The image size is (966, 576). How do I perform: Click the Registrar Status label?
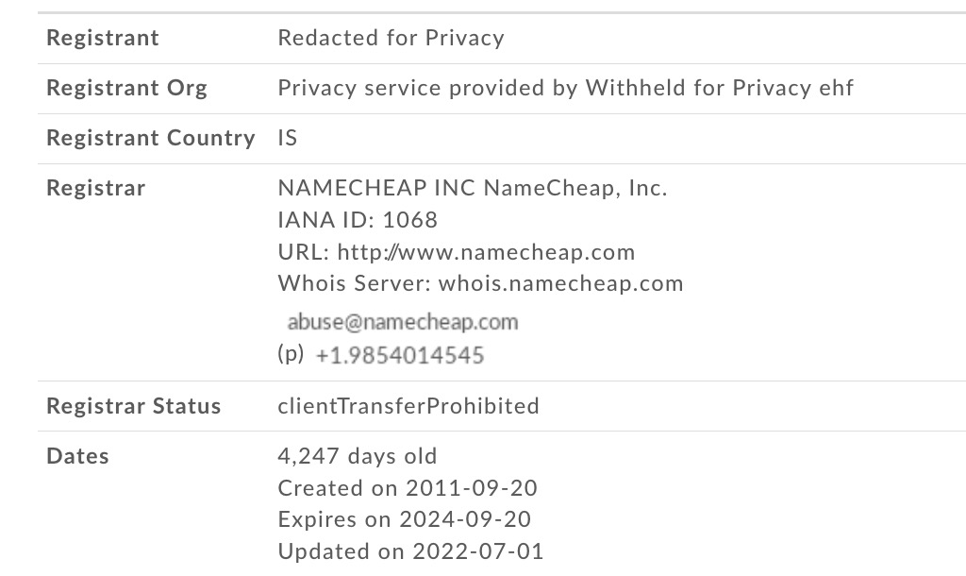click(134, 406)
